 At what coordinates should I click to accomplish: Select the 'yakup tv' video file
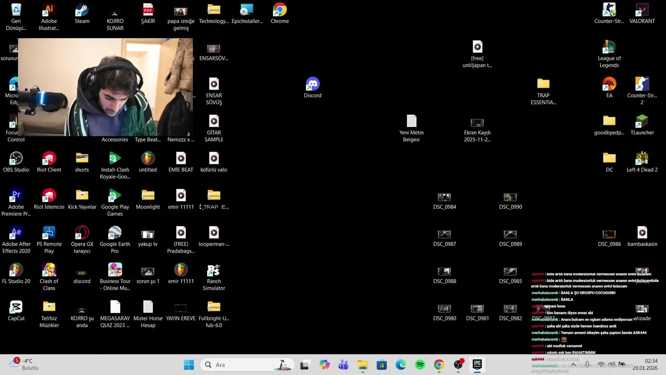pos(148,237)
